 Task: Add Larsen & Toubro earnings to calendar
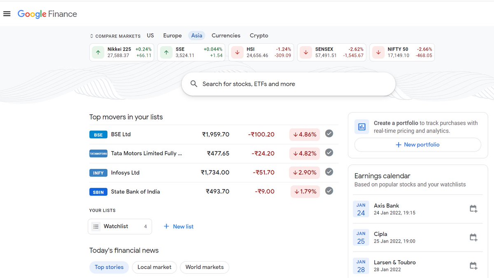click(x=473, y=266)
